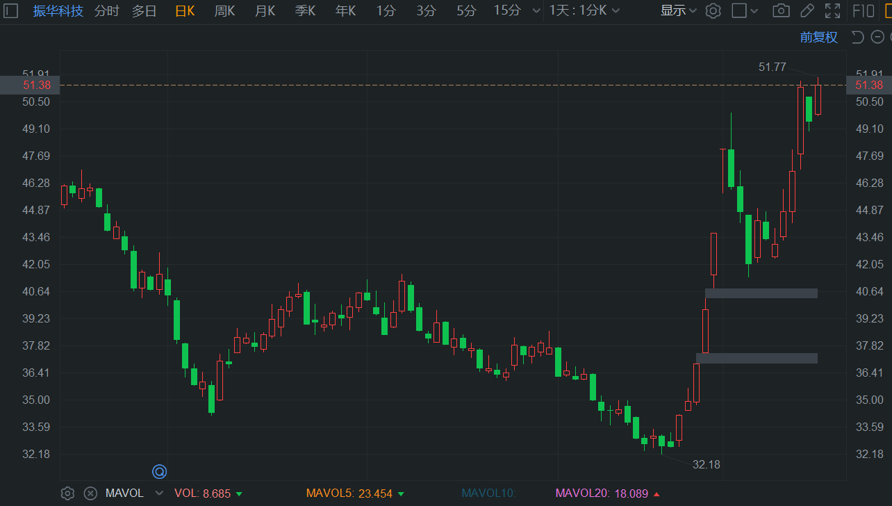Click the undo arrow below toolbar

pos(858,37)
